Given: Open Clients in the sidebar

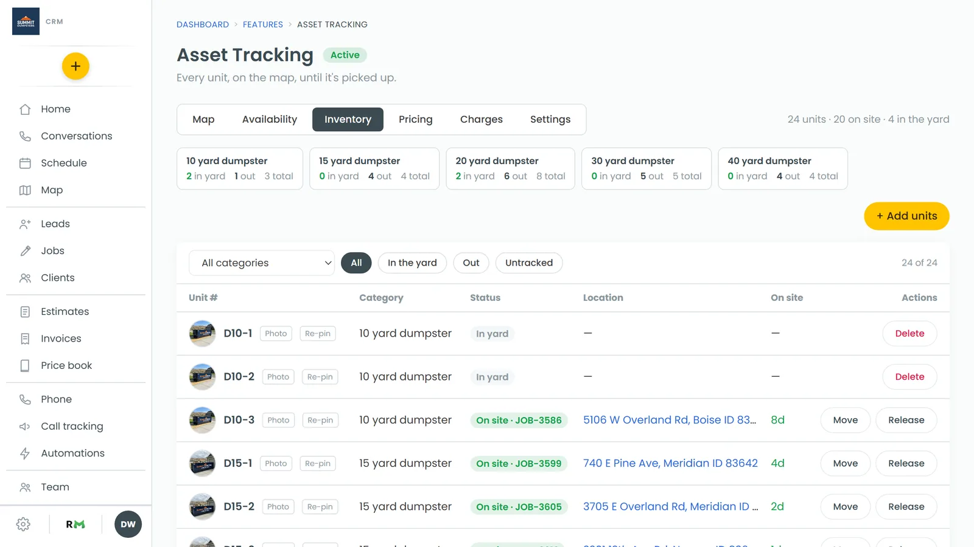Looking at the screenshot, I should pos(57,278).
